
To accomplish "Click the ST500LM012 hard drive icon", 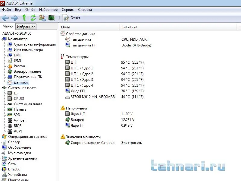I will pyautogui.click(x=67, y=97).
